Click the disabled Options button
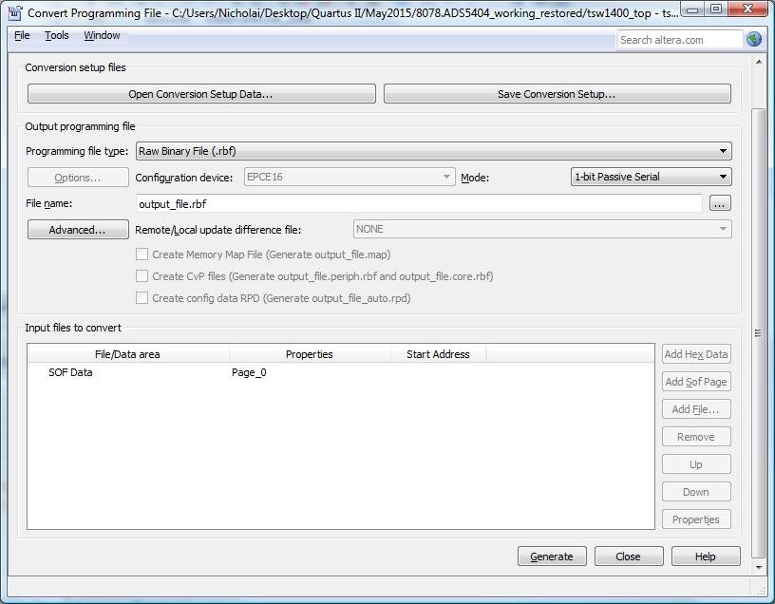The height and width of the screenshot is (604, 775). (78, 178)
